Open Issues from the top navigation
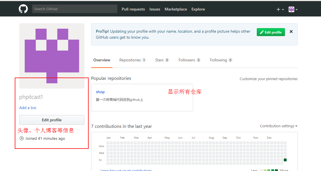321x171 pixels. 155,9
